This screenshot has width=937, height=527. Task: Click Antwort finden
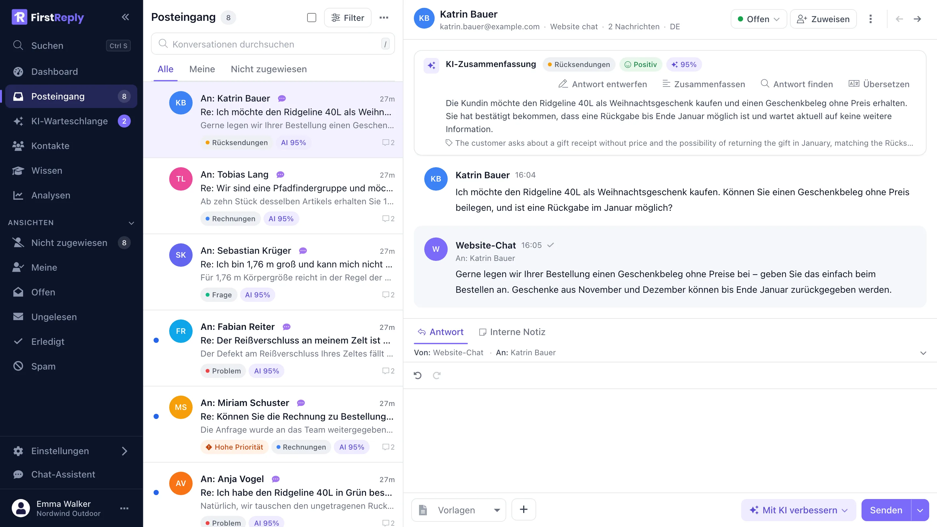coord(796,84)
